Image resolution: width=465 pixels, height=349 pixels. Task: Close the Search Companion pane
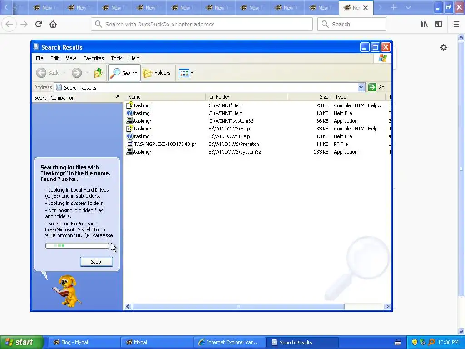pos(118,96)
